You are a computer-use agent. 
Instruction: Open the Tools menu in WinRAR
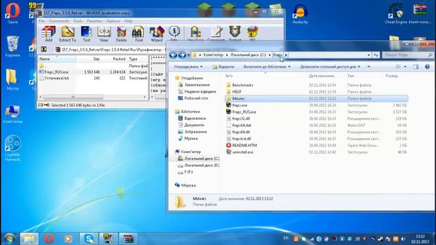point(78,21)
